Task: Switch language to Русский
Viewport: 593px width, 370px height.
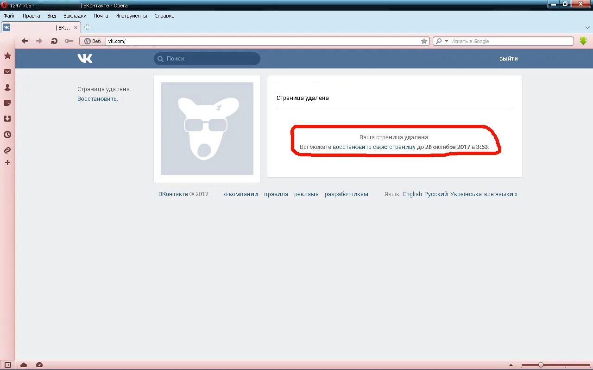Action: [x=436, y=194]
